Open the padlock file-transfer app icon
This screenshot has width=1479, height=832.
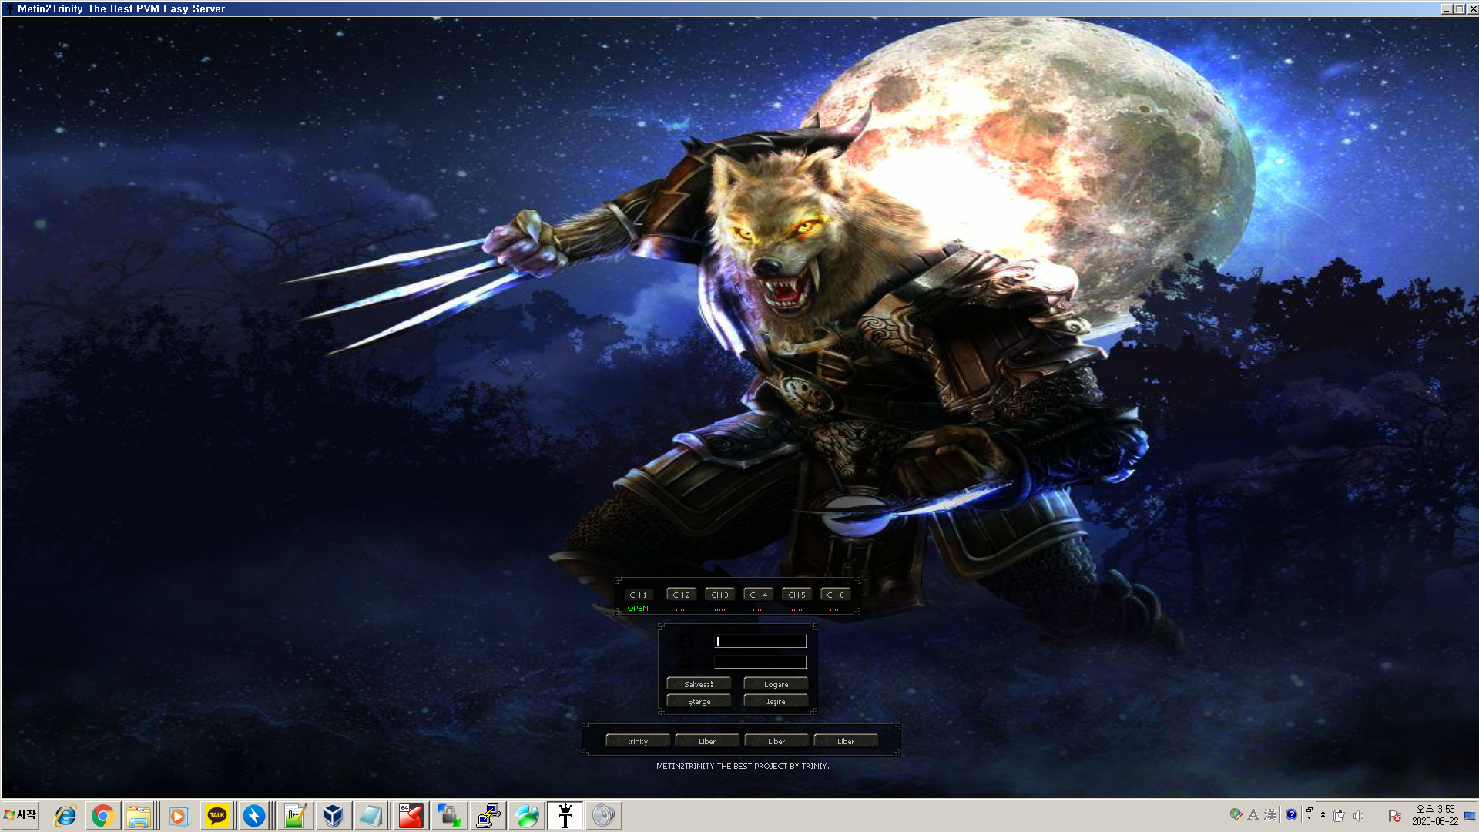(x=449, y=816)
